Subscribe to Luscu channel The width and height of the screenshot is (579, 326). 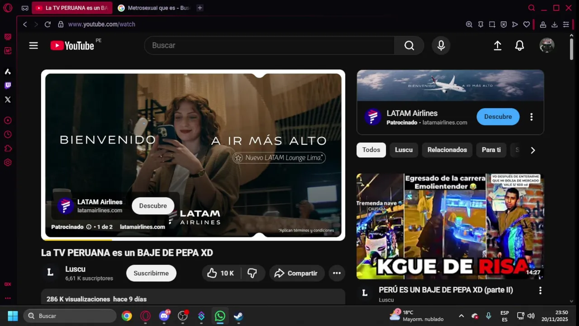[151, 273]
